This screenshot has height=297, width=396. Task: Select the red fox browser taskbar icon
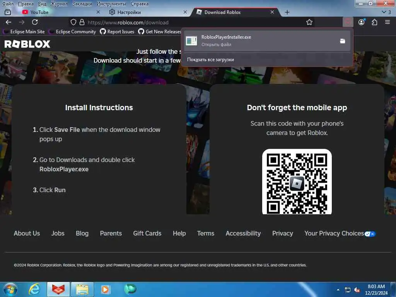tap(58, 289)
